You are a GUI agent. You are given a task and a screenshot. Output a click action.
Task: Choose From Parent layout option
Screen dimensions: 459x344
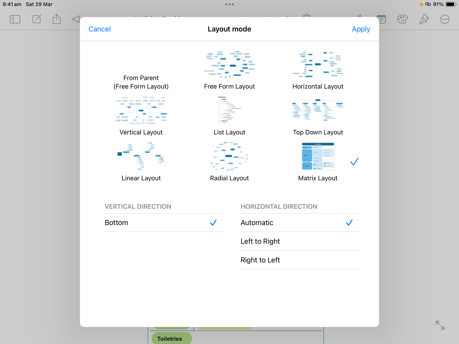click(141, 82)
